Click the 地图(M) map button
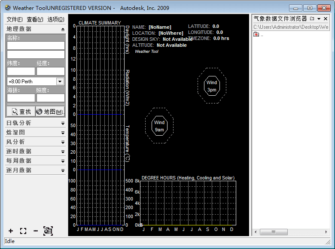Viewport: 335px width, 249px height. pos(49,112)
